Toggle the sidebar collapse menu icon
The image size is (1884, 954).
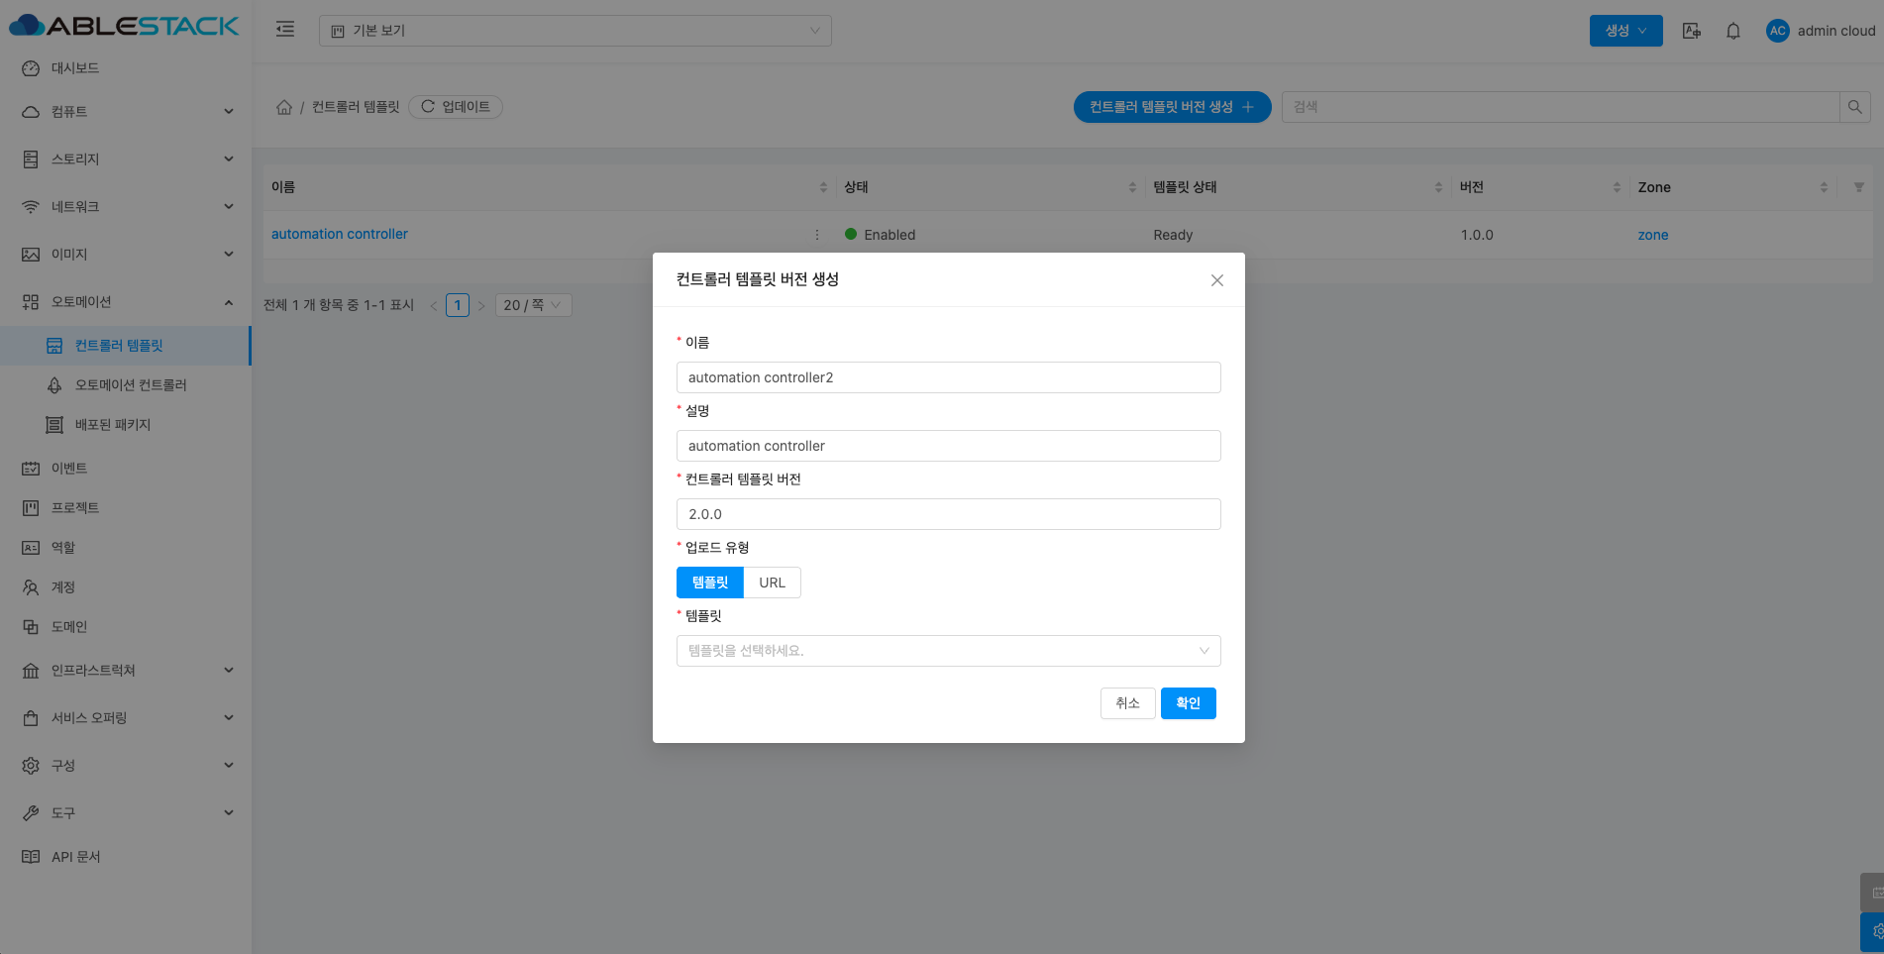(x=285, y=30)
